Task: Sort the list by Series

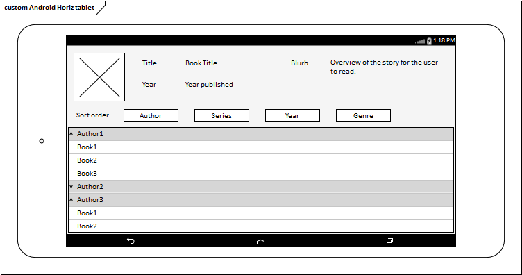Action: [221, 115]
